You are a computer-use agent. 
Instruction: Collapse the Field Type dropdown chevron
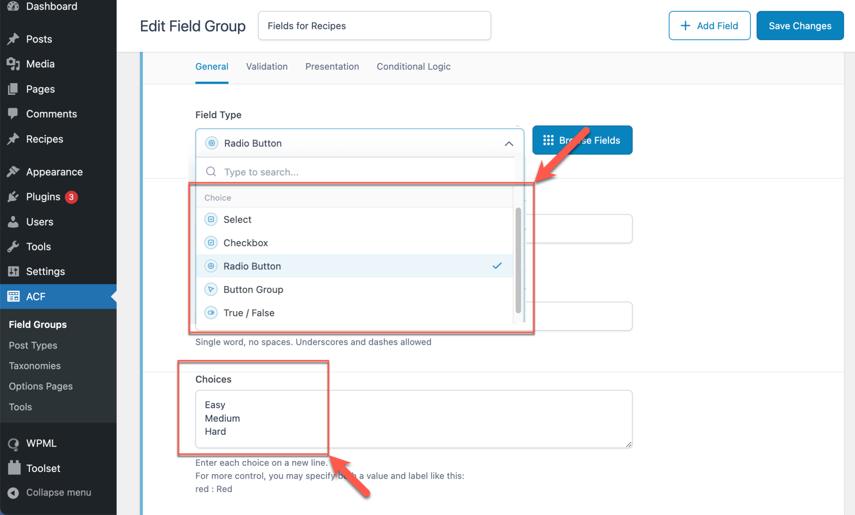(509, 143)
